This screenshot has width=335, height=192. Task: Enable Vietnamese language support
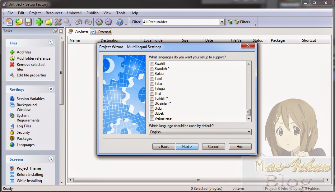[x=152, y=118]
